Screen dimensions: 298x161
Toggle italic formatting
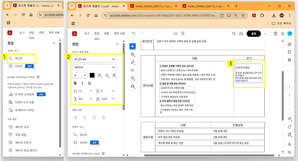click(x=82, y=83)
